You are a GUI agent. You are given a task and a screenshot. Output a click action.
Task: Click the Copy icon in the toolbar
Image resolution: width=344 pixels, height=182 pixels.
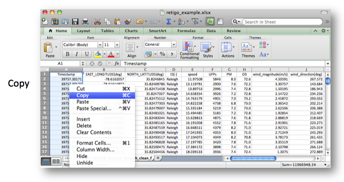coord(108,21)
